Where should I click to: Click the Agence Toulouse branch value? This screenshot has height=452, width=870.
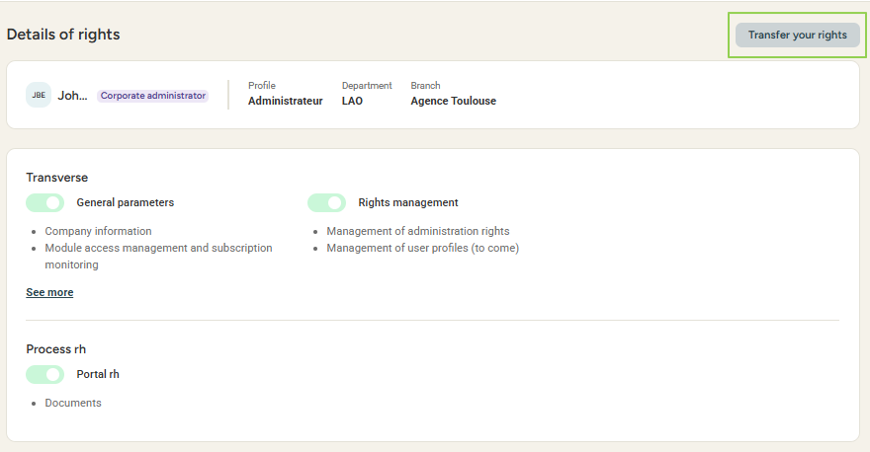(453, 101)
